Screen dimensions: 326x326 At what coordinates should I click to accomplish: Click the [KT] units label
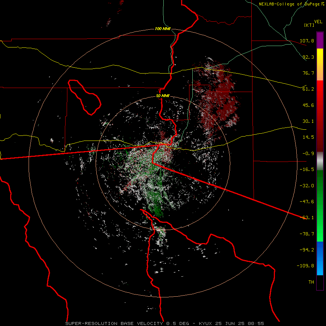pos(309,25)
